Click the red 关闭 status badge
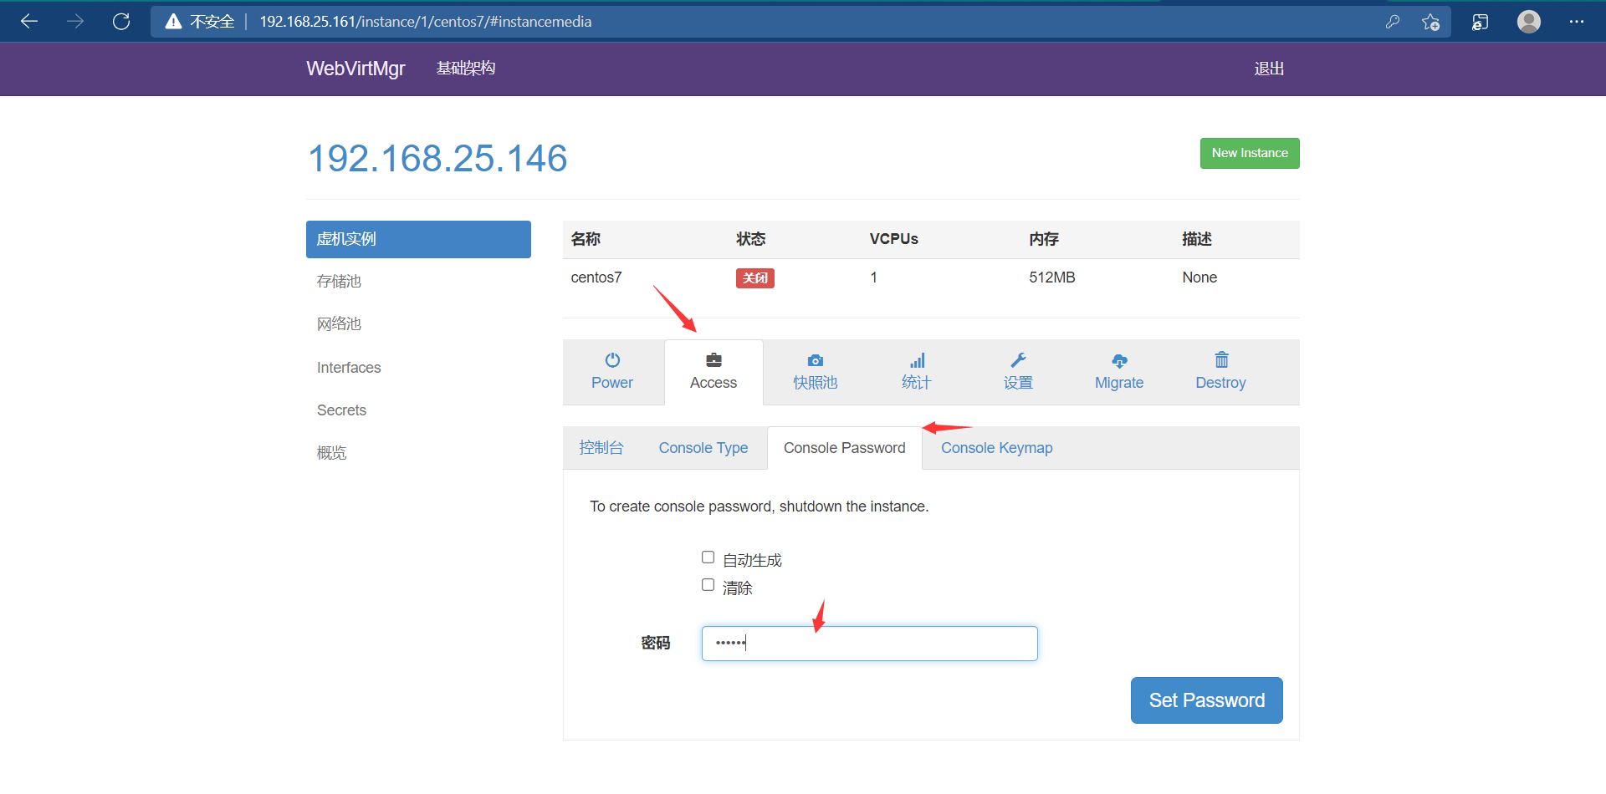The image size is (1606, 794). 754,278
